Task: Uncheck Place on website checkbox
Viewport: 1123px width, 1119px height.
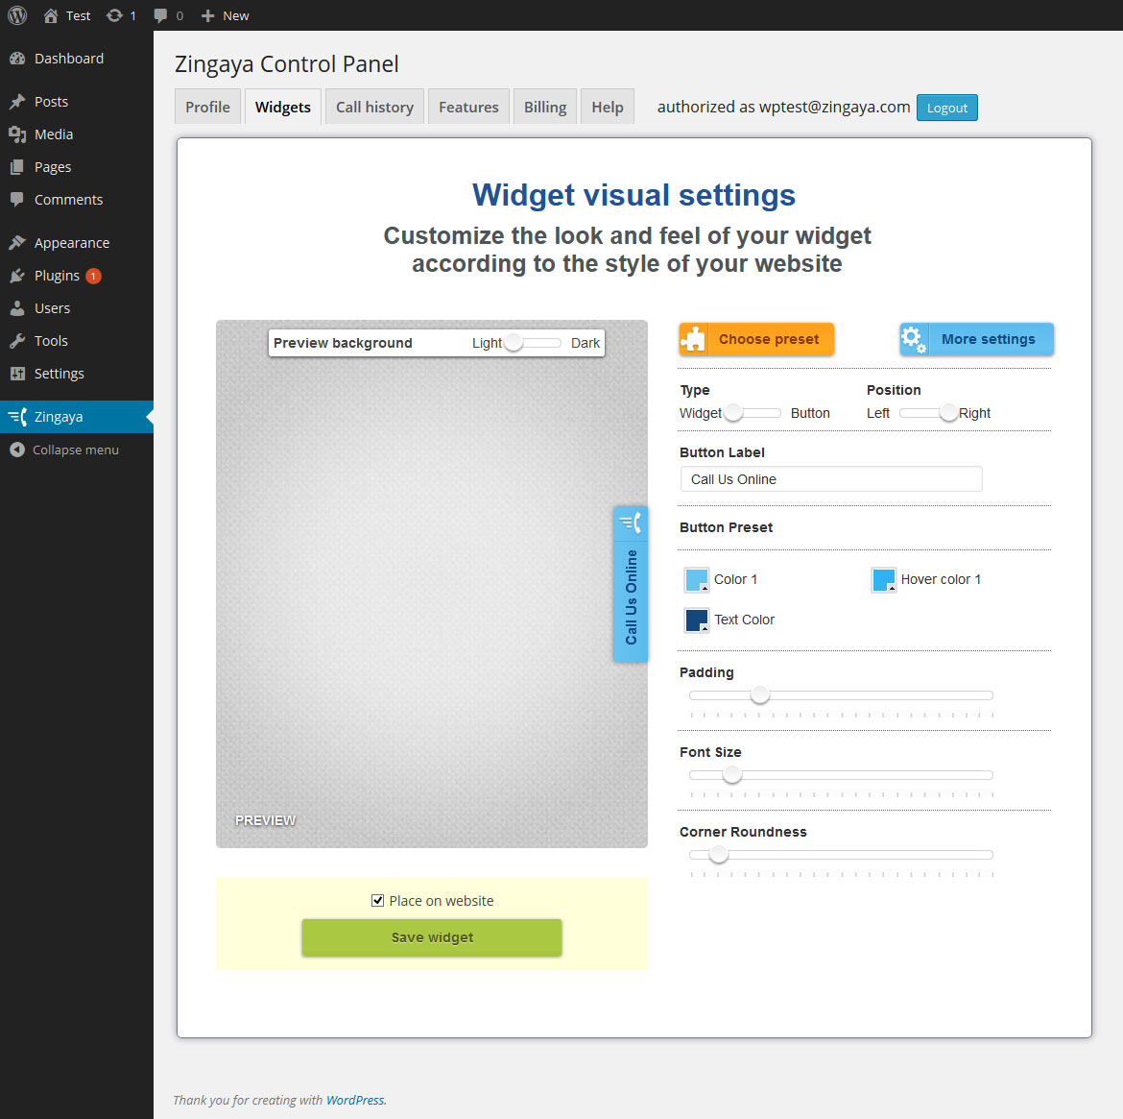Action: click(x=377, y=900)
